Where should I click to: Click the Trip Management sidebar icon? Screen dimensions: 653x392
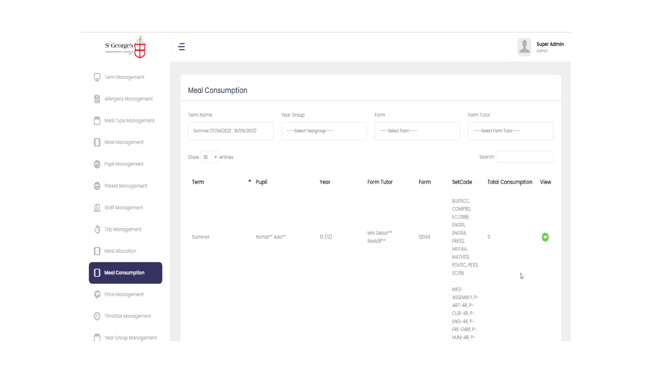(x=97, y=229)
